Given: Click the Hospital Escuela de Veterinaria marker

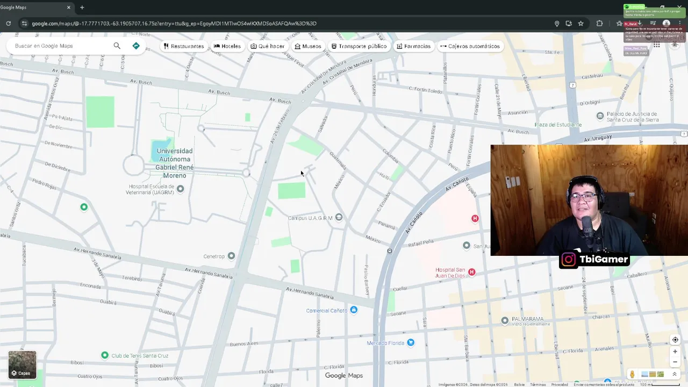Looking at the screenshot, I should [181, 189].
